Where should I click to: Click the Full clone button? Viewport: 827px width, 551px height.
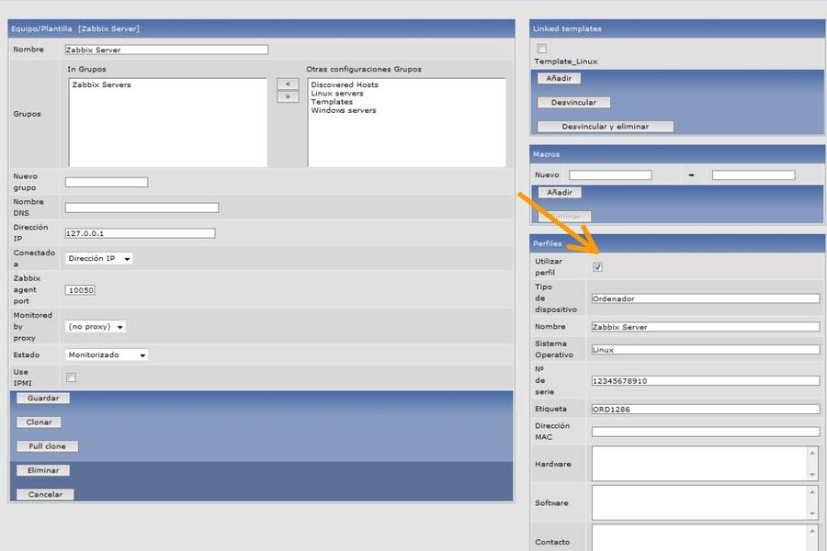(47, 446)
